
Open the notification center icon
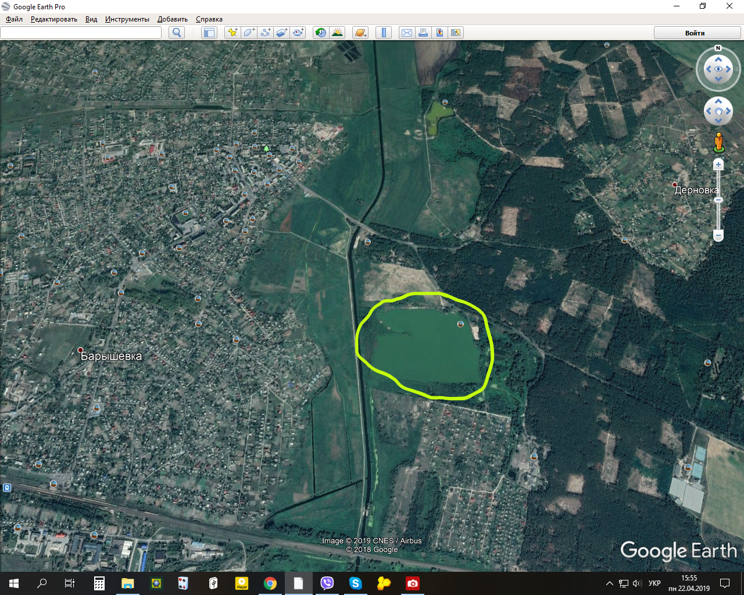coord(725,583)
